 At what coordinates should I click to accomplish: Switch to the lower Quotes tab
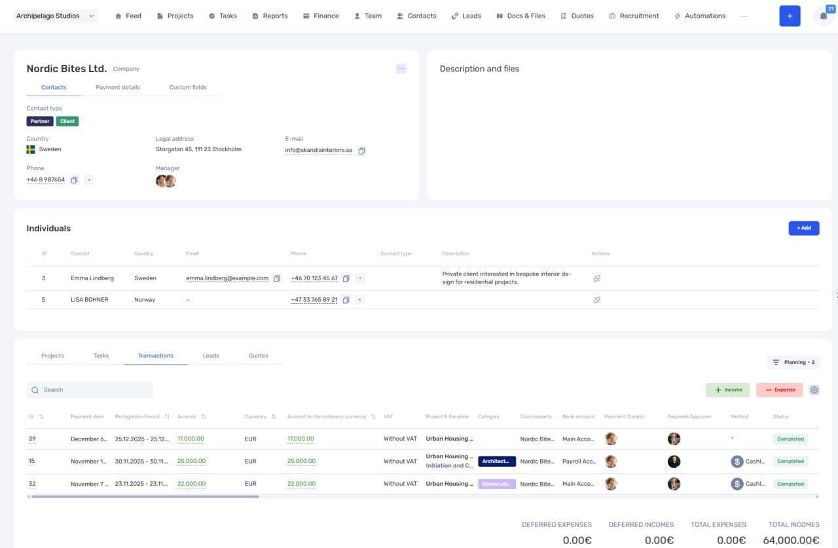click(x=258, y=356)
